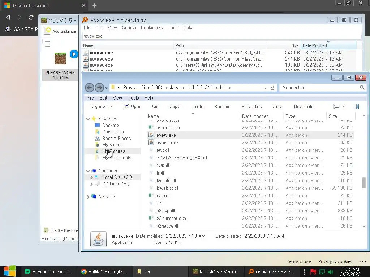
Task: Click the Minecraft grass block instance icon
Action: [60, 58]
